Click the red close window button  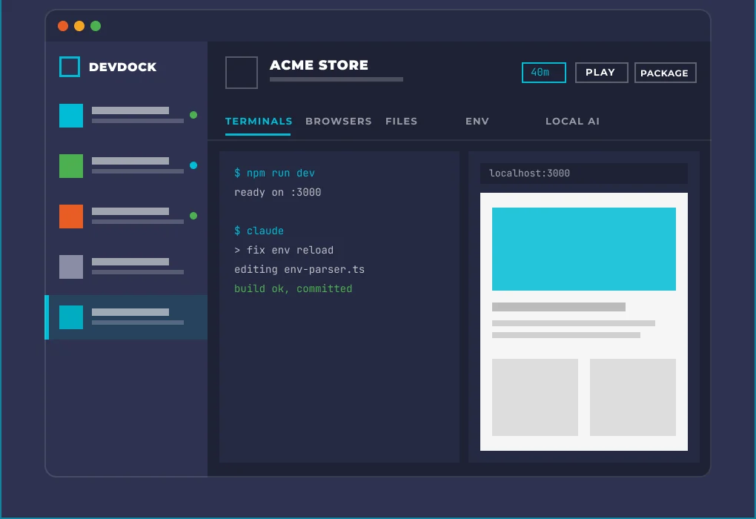(63, 26)
